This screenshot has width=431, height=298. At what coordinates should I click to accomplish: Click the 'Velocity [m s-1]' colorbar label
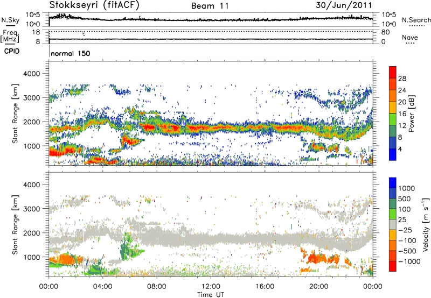pos(426,224)
